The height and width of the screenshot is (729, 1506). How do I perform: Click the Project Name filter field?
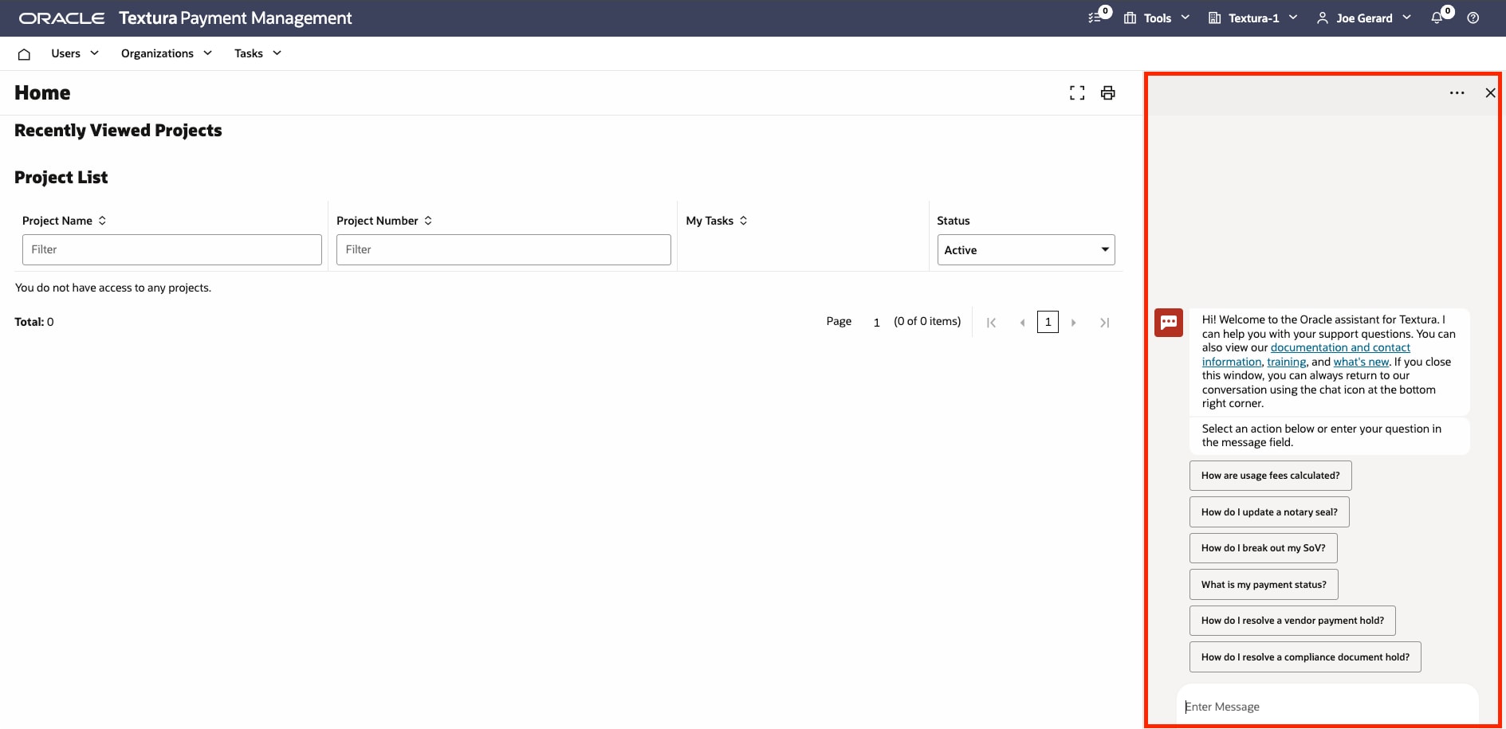(172, 249)
